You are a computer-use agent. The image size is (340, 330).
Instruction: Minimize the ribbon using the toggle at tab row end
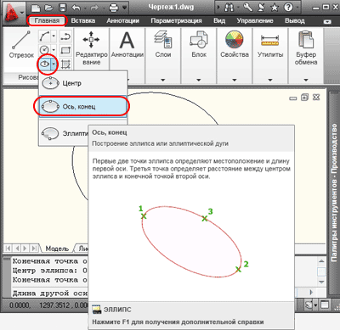pos(327,21)
